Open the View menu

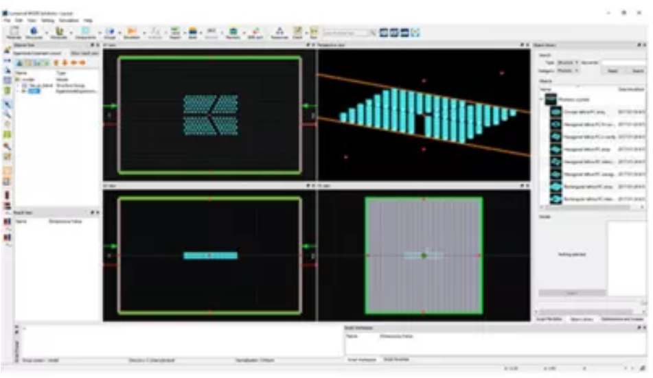32,20
